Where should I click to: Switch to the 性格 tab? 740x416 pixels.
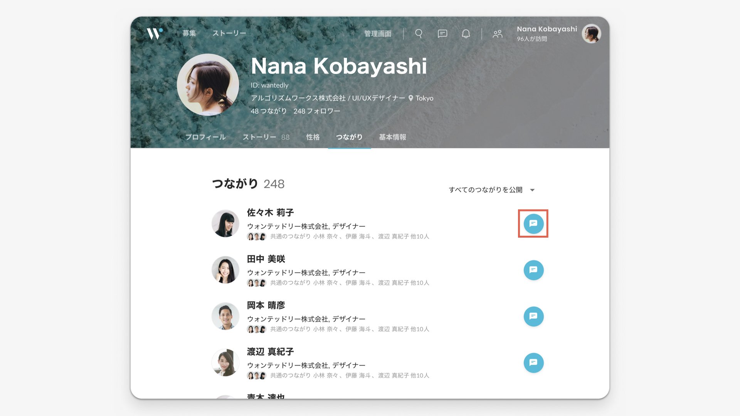tap(313, 137)
